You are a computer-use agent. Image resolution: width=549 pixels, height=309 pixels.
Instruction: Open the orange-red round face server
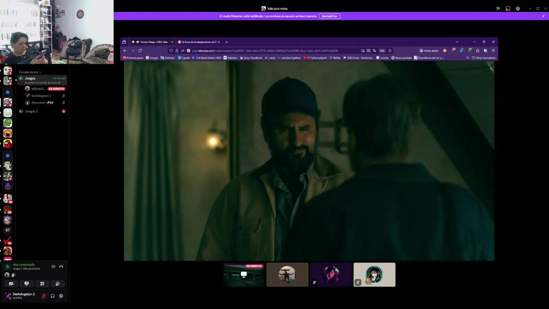click(8, 133)
